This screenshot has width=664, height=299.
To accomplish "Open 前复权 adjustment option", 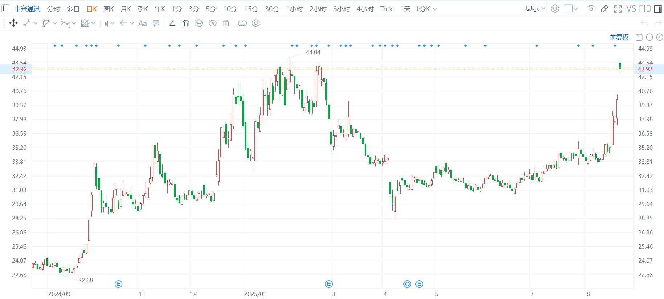I will click(619, 37).
